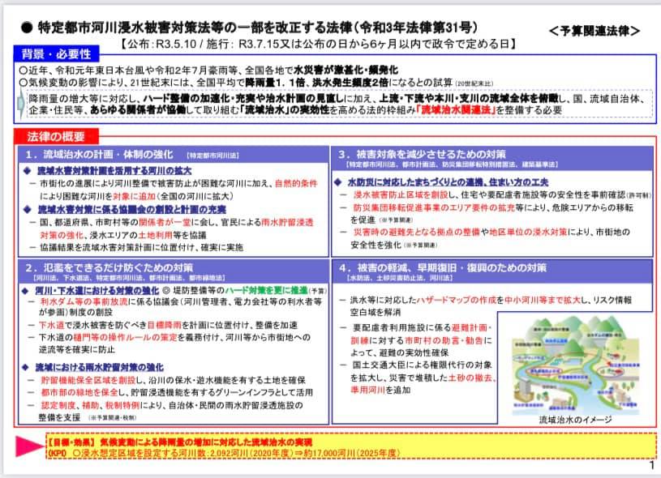
Task: Select the red text 防災集団移転促進事業のエリア要件の拡充
Action: [x=434, y=207]
